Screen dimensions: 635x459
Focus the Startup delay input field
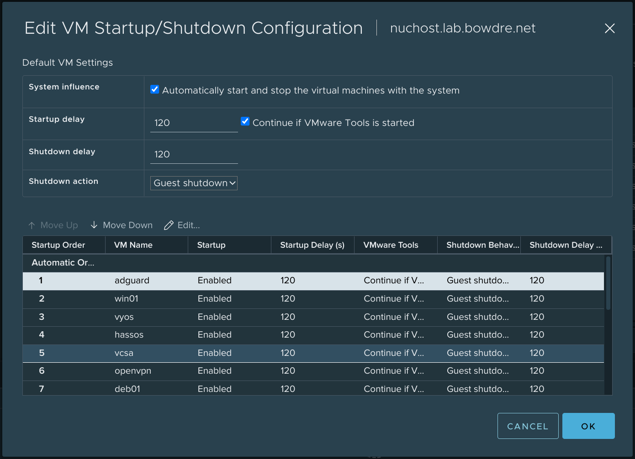(194, 123)
